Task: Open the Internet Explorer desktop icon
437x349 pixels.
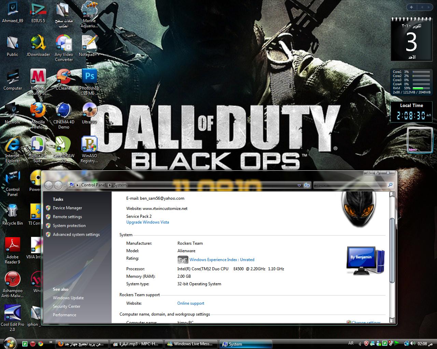Action: pos(13,150)
